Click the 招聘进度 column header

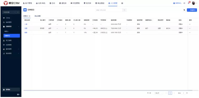point(86,20)
